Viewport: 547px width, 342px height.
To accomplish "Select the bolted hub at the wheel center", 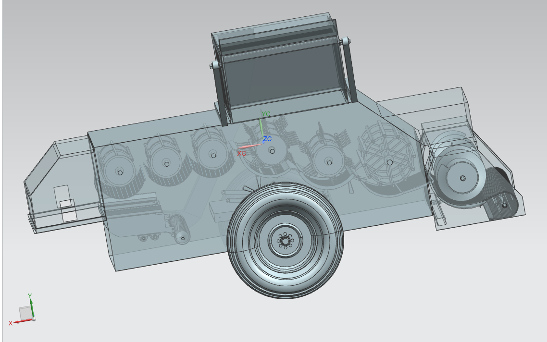I will click(x=286, y=241).
